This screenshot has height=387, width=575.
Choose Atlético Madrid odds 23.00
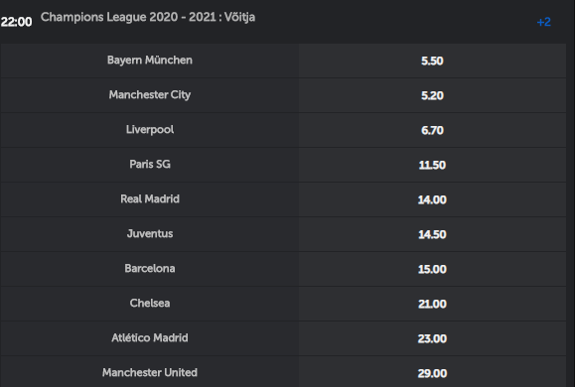click(x=432, y=338)
